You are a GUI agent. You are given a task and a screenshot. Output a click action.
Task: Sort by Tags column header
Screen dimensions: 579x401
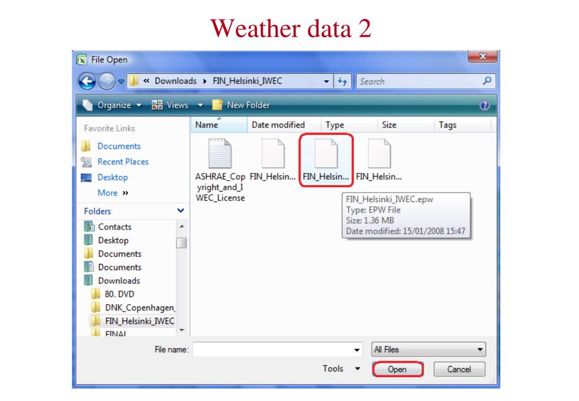click(463, 125)
